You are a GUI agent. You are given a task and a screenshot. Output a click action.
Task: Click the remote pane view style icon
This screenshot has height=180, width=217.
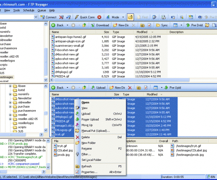(175, 25)
